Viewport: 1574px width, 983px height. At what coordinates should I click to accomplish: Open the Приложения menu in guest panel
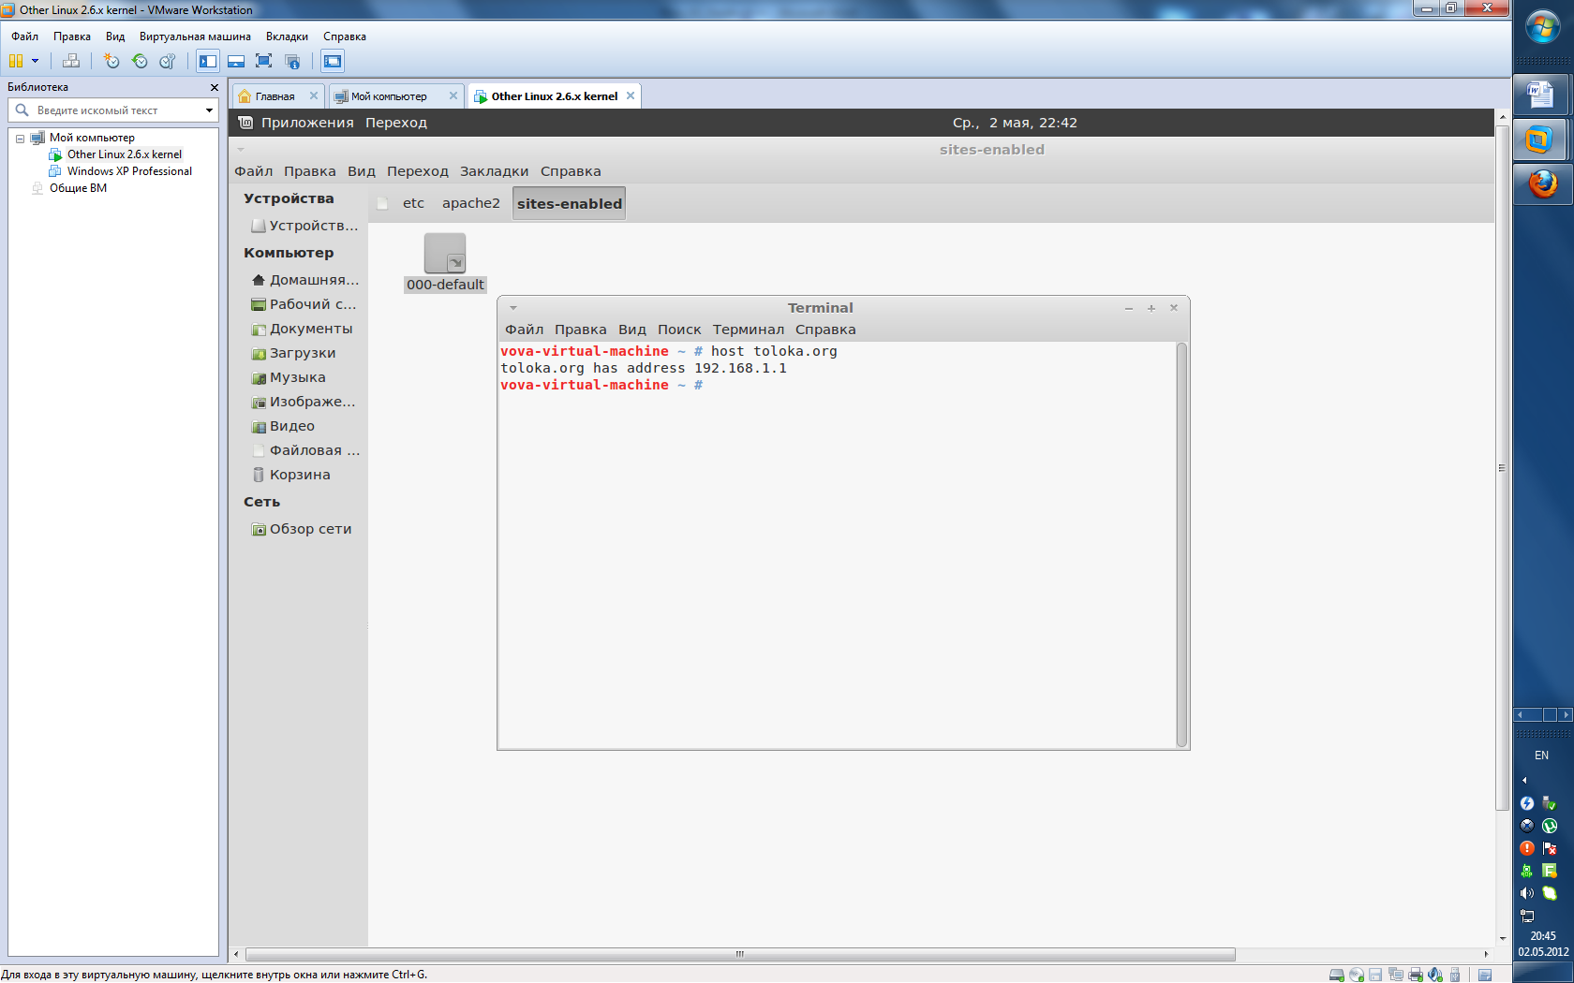point(307,123)
